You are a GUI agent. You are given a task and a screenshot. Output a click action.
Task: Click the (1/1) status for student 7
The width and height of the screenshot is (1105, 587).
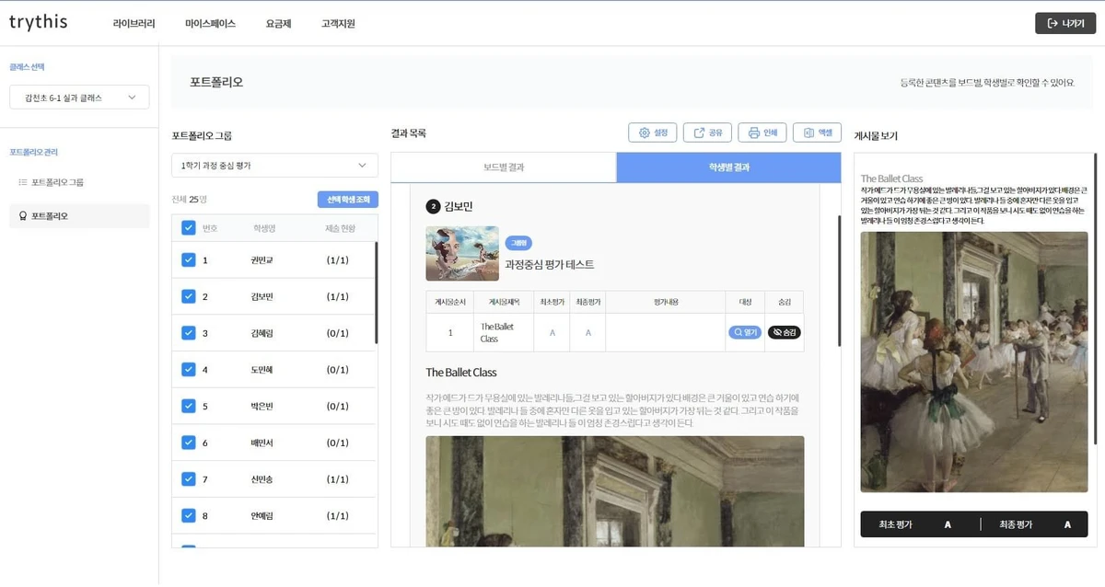click(337, 479)
